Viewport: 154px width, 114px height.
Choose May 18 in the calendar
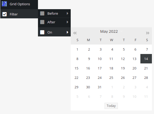pyautogui.click(x=111, y=68)
